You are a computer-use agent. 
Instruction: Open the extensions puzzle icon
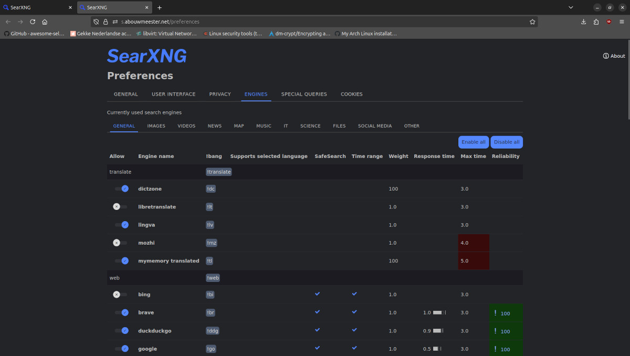pos(596,22)
